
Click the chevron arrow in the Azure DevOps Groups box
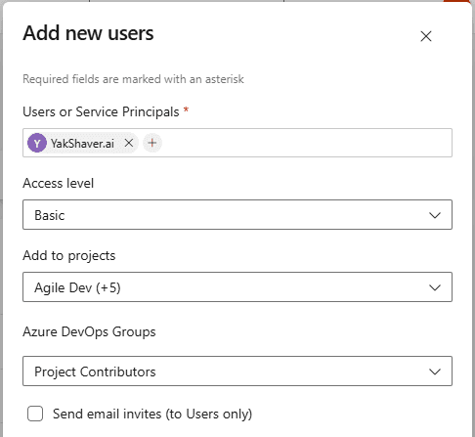pos(435,371)
